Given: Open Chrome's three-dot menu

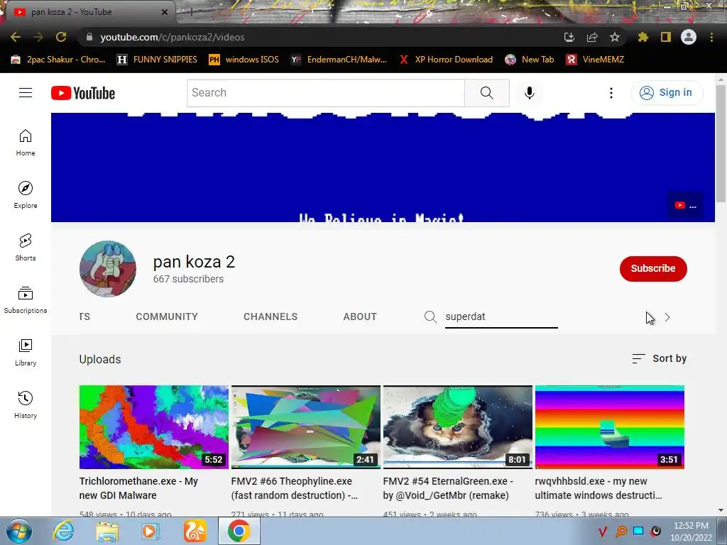Looking at the screenshot, I should [711, 37].
